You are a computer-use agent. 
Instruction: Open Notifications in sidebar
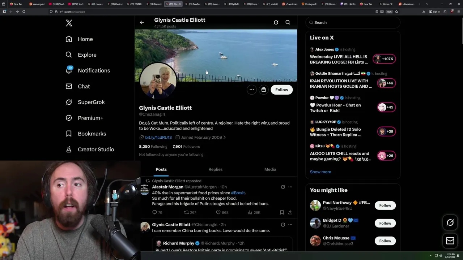[x=88, y=70]
